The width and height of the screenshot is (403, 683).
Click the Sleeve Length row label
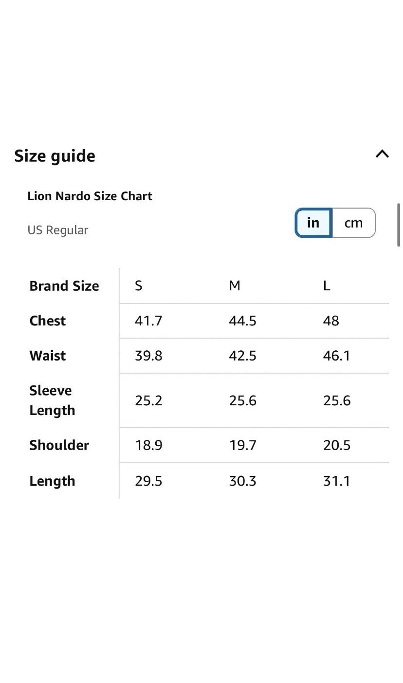pos(52,400)
